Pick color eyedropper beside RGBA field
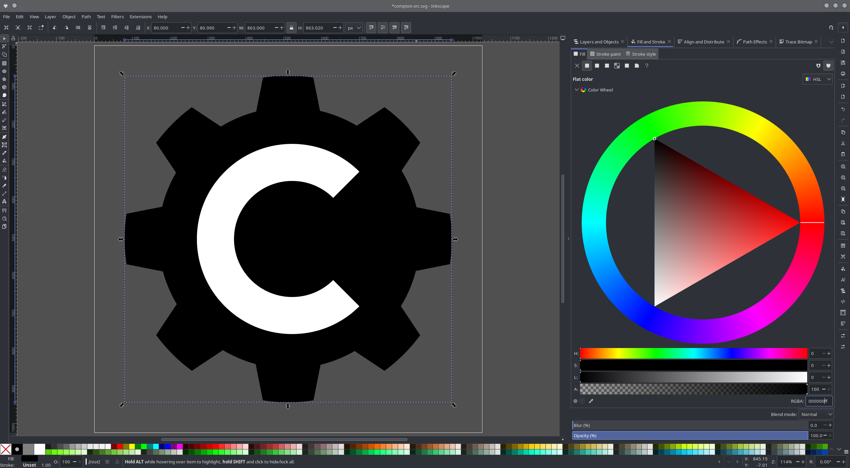Screen dimensions: 850x468 591,401
